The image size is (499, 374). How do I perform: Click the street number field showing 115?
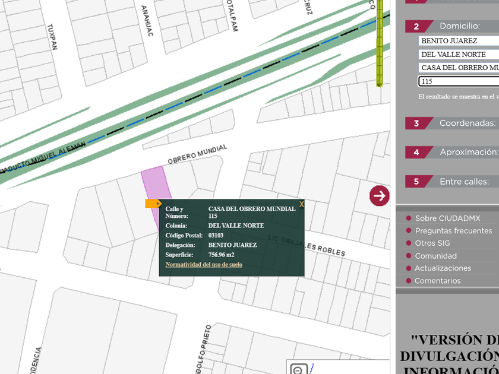click(458, 81)
